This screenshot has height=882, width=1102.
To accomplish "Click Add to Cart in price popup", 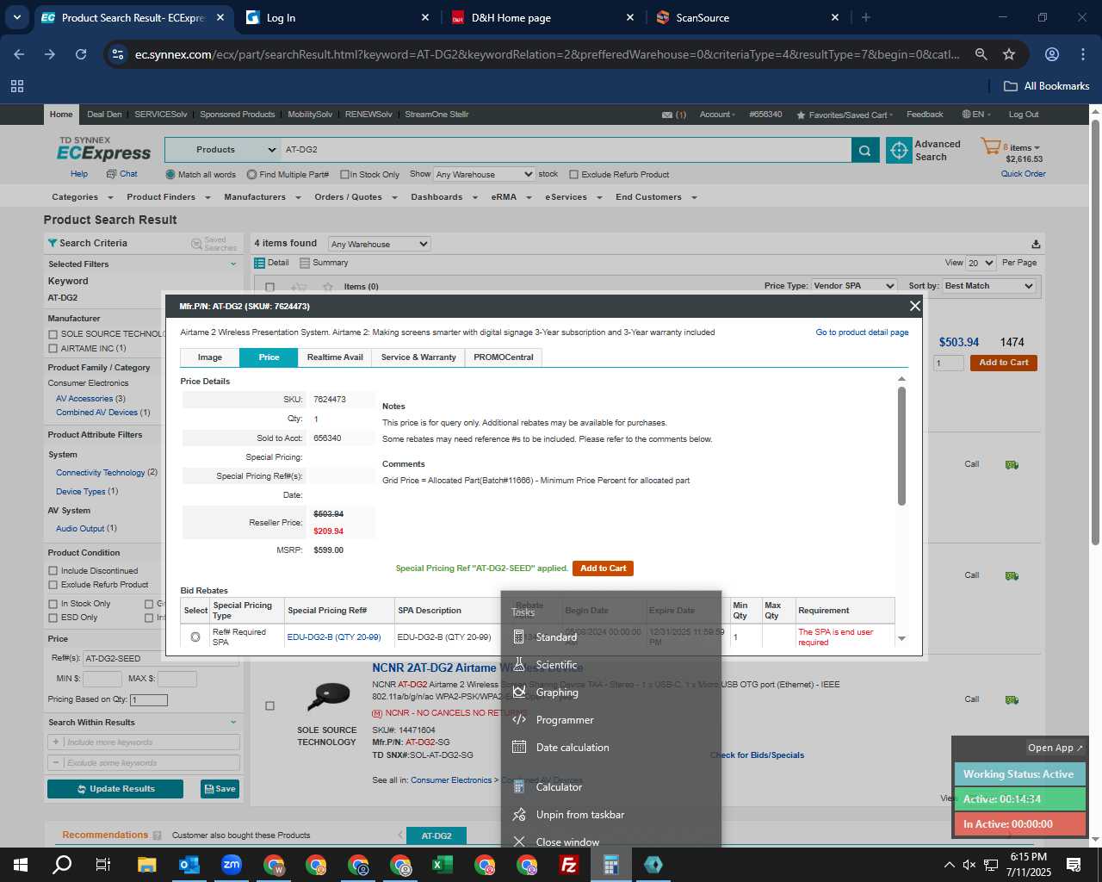I will pyautogui.click(x=603, y=568).
